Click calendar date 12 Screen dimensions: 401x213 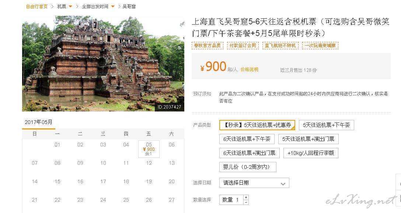coord(149,163)
